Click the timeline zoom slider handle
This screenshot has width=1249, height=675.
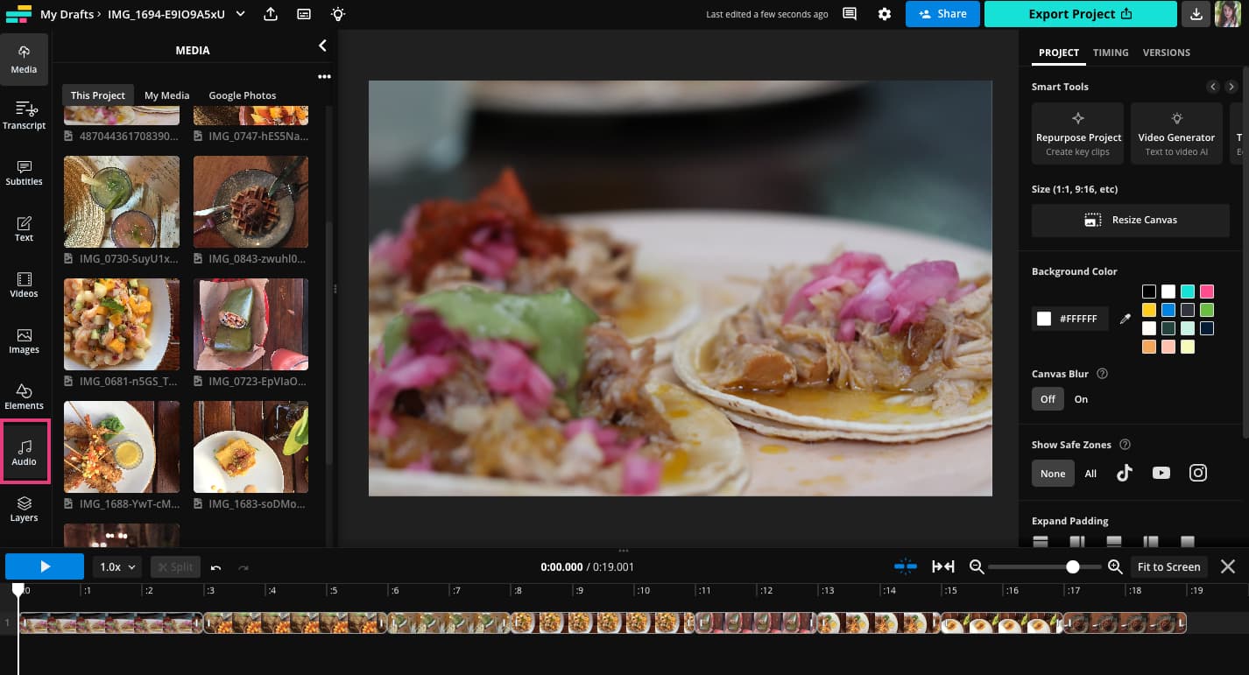point(1073,567)
